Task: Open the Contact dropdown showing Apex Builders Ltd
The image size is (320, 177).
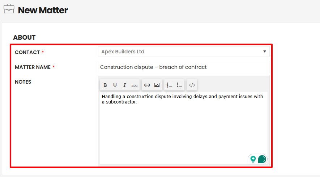Action: [x=184, y=52]
